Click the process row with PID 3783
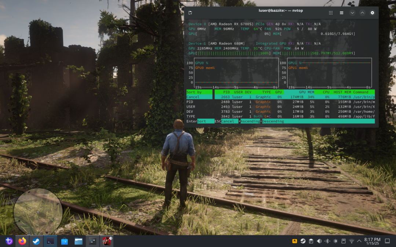This screenshot has width=396, height=247. (295, 111)
